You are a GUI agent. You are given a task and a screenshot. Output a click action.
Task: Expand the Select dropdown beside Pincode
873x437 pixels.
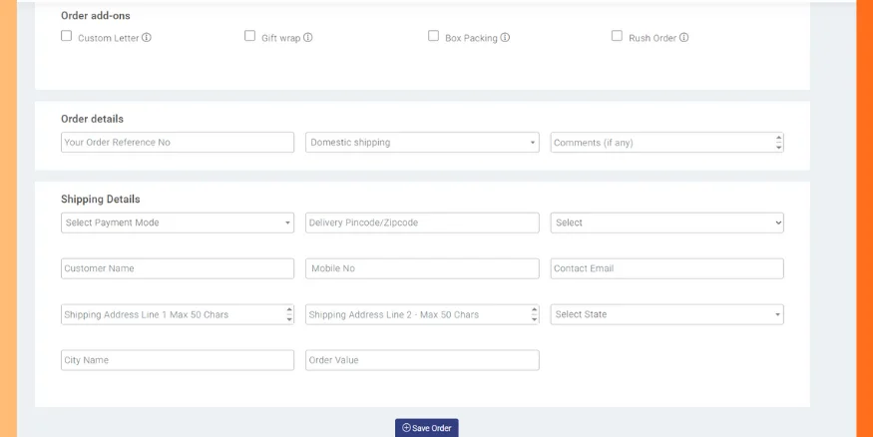pyautogui.click(x=667, y=222)
